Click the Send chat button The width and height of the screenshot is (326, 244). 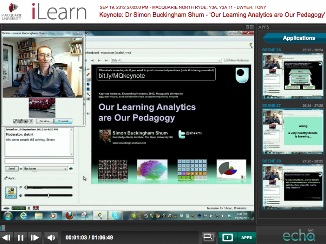point(11,169)
